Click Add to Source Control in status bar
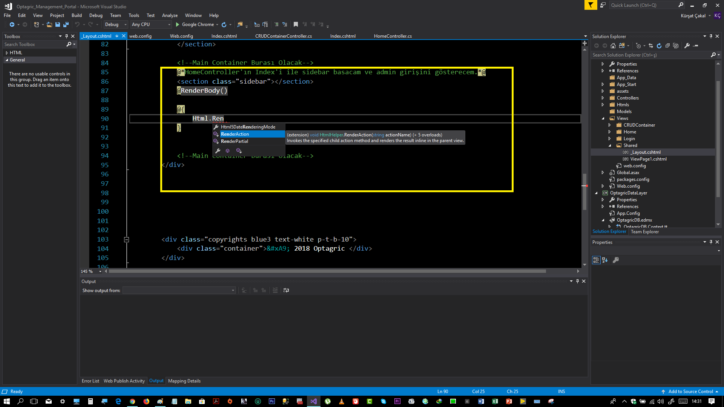The height and width of the screenshot is (407, 724). 690,392
